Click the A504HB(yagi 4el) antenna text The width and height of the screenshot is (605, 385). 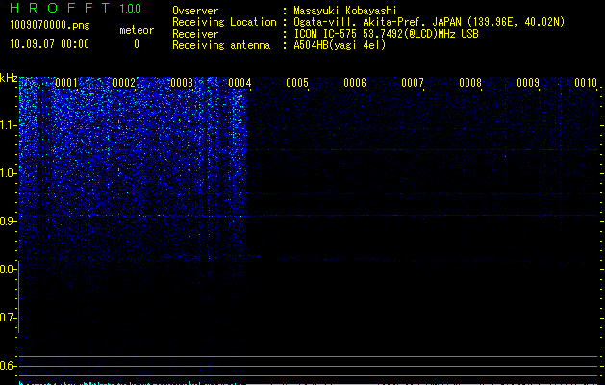pyautogui.click(x=340, y=45)
